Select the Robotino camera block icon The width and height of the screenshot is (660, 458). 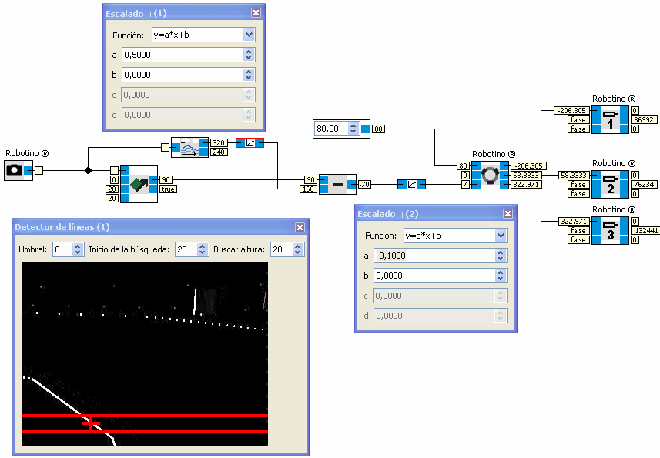pyautogui.click(x=17, y=171)
